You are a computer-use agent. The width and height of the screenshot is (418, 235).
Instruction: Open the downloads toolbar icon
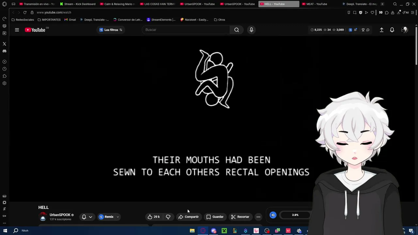[x=398, y=12]
